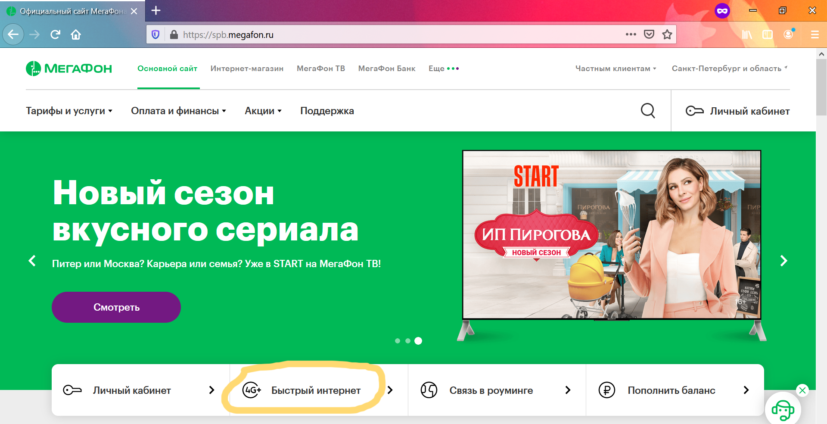Screen dimensions: 827x424
Task: Open the tracking protection shield icon
Action: (x=155, y=34)
